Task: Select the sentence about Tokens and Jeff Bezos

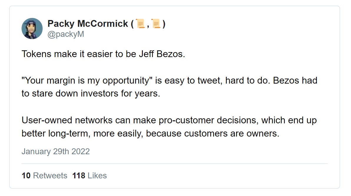Action: [103, 54]
